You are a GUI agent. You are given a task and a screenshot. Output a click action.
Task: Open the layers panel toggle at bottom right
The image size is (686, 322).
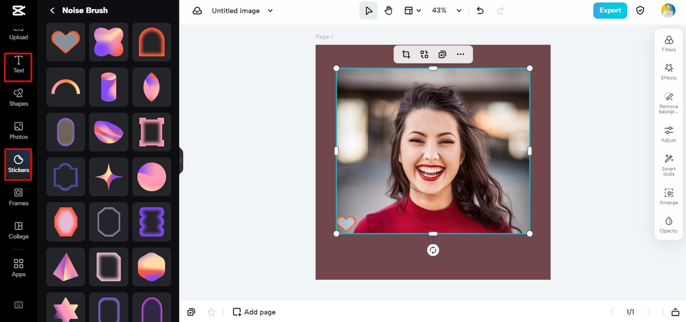[675, 312]
